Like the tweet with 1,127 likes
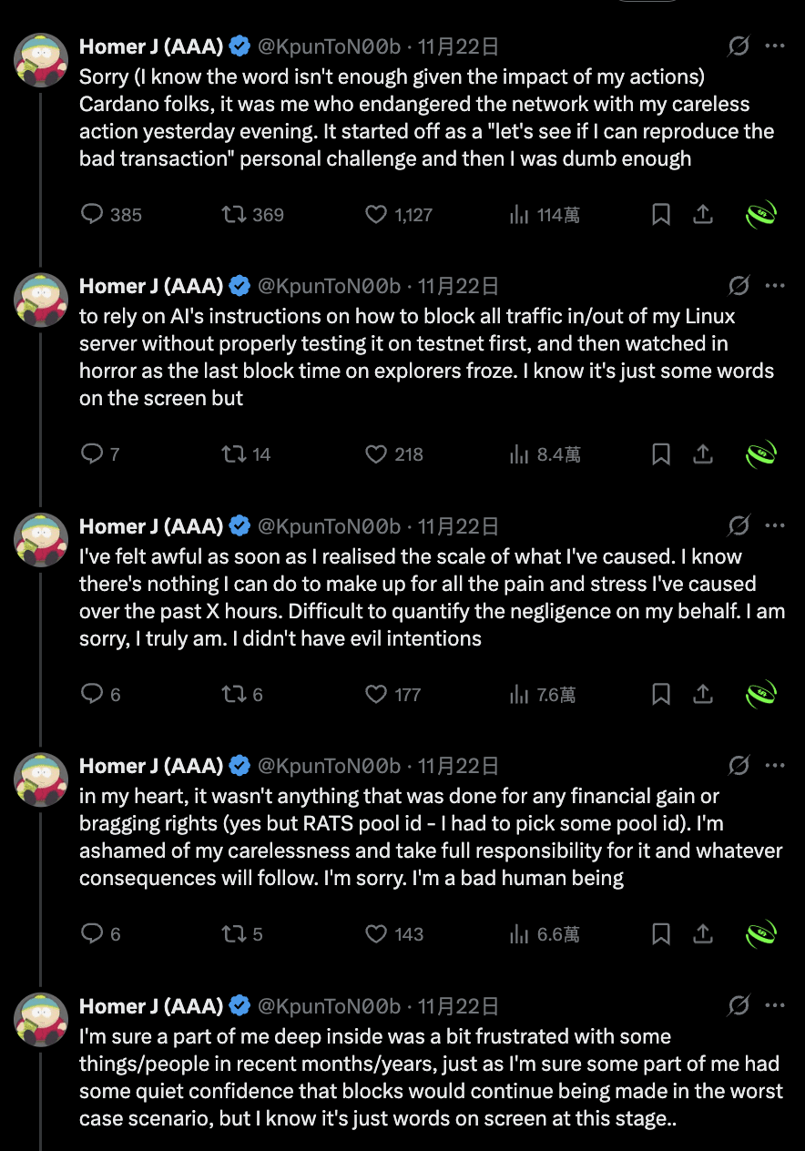 click(x=376, y=214)
